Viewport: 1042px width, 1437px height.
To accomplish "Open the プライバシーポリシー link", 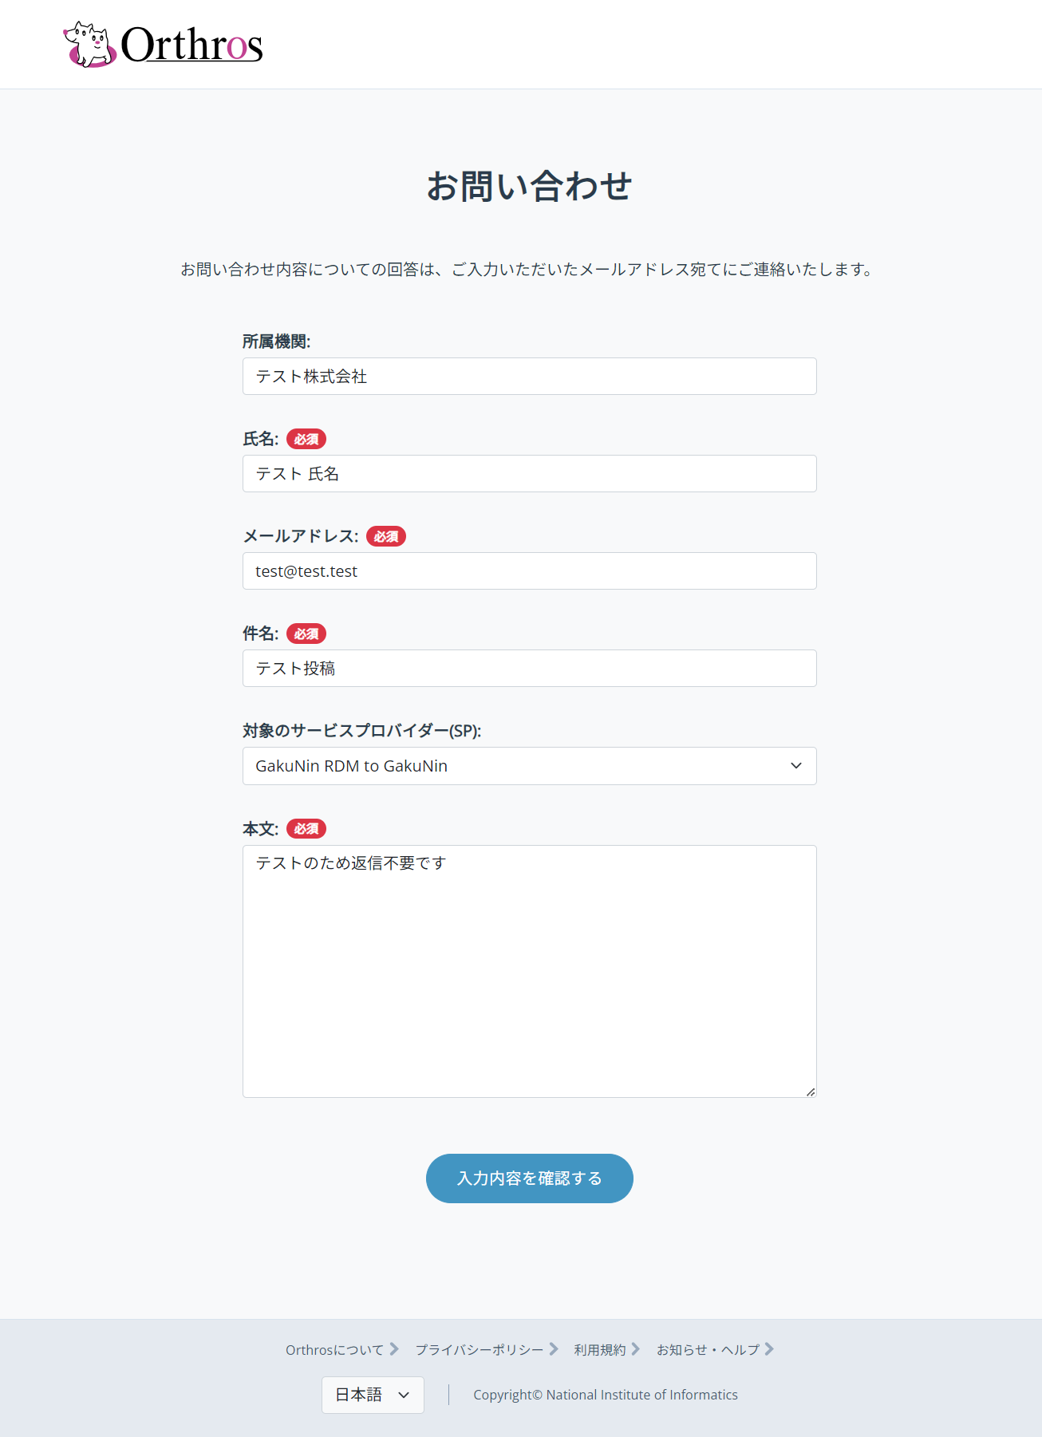I will 479,1350.
